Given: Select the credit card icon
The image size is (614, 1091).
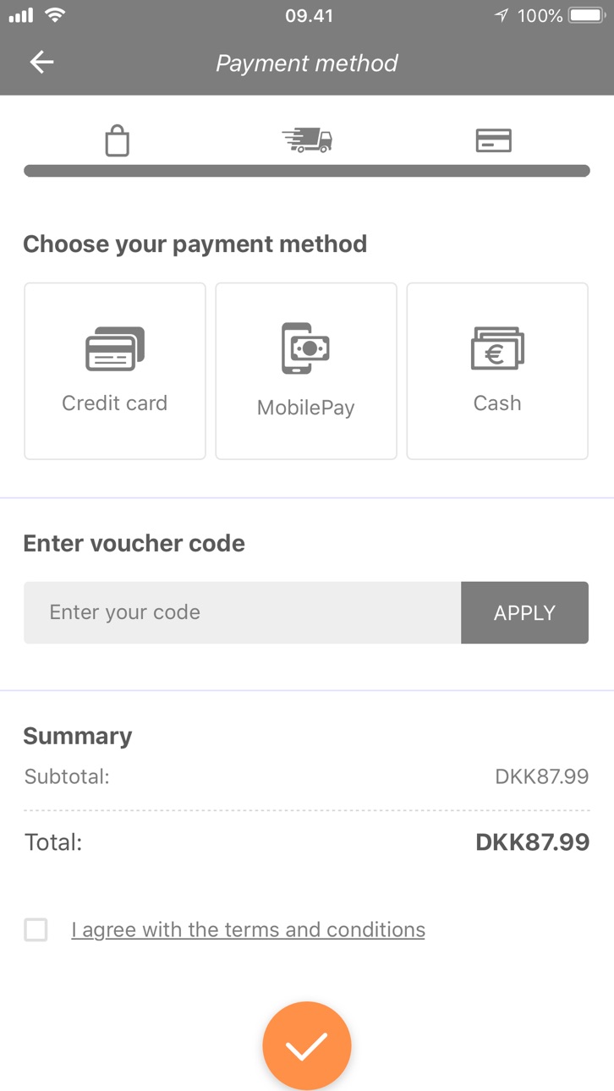Looking at the screenshot, I should 115,348.
